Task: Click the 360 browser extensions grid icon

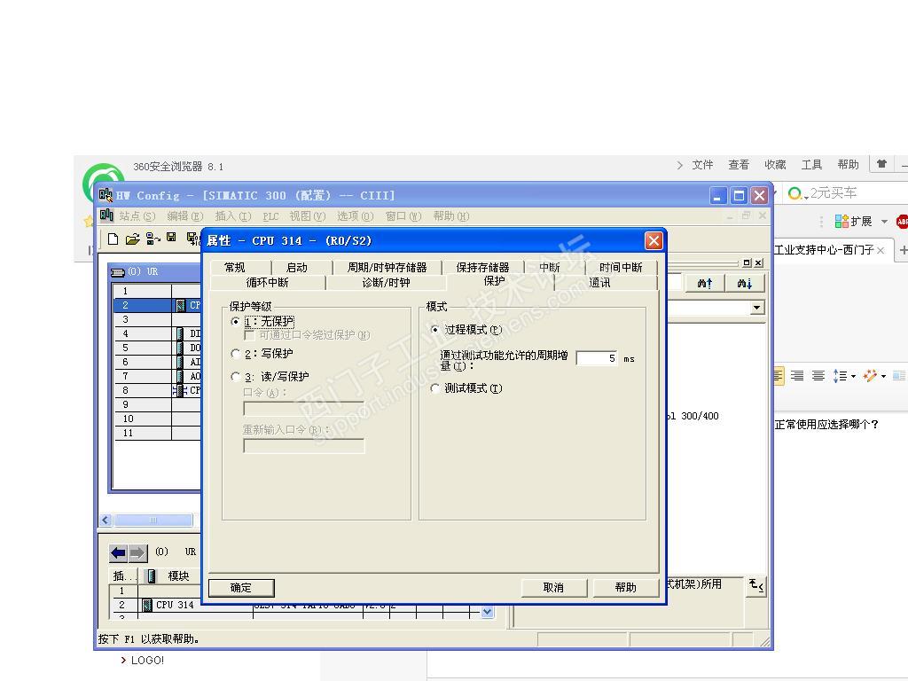Action: pyautogui.click(x=841, y=221)
